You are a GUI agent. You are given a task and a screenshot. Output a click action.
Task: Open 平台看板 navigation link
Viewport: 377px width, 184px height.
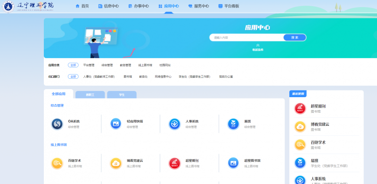(229, 6)
